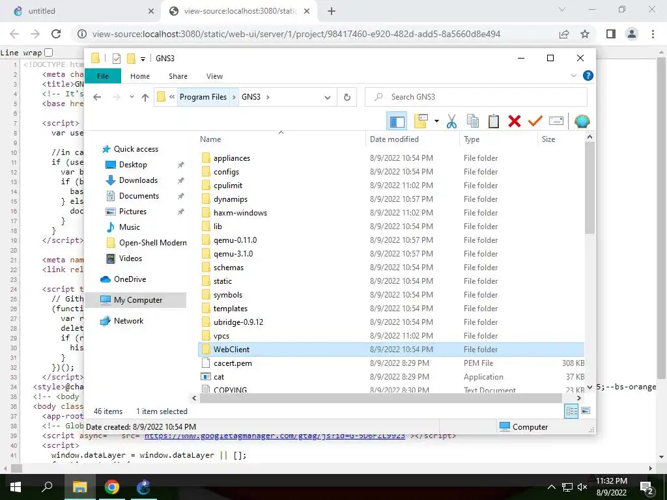
Task: Select the qemu-3.1.0 folder
Action: 233,254
